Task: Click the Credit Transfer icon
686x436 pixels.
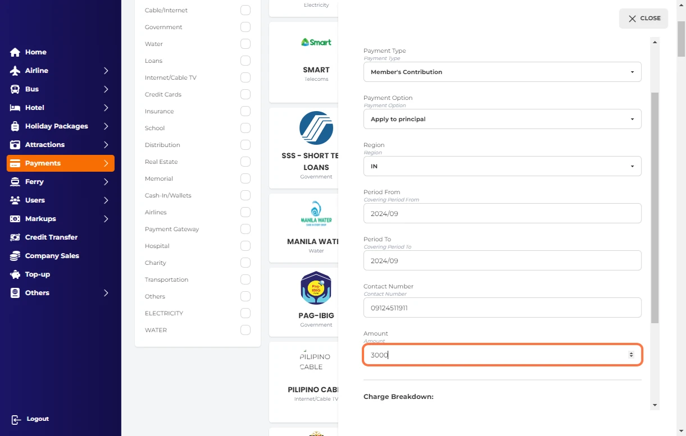Action: (15, 237)
